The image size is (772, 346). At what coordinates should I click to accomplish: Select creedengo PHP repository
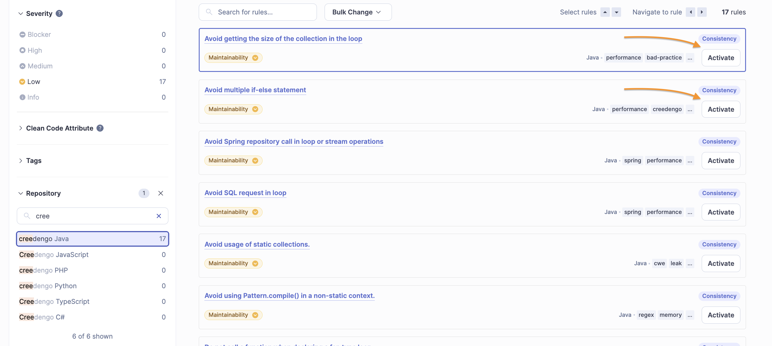point(93,270)
